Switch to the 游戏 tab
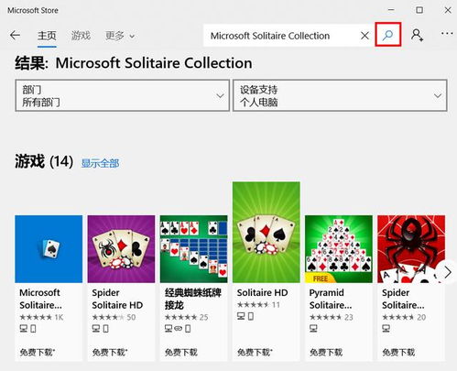This screenshot has width=457, height=371. pyautogui.click(x=81, y=36)
